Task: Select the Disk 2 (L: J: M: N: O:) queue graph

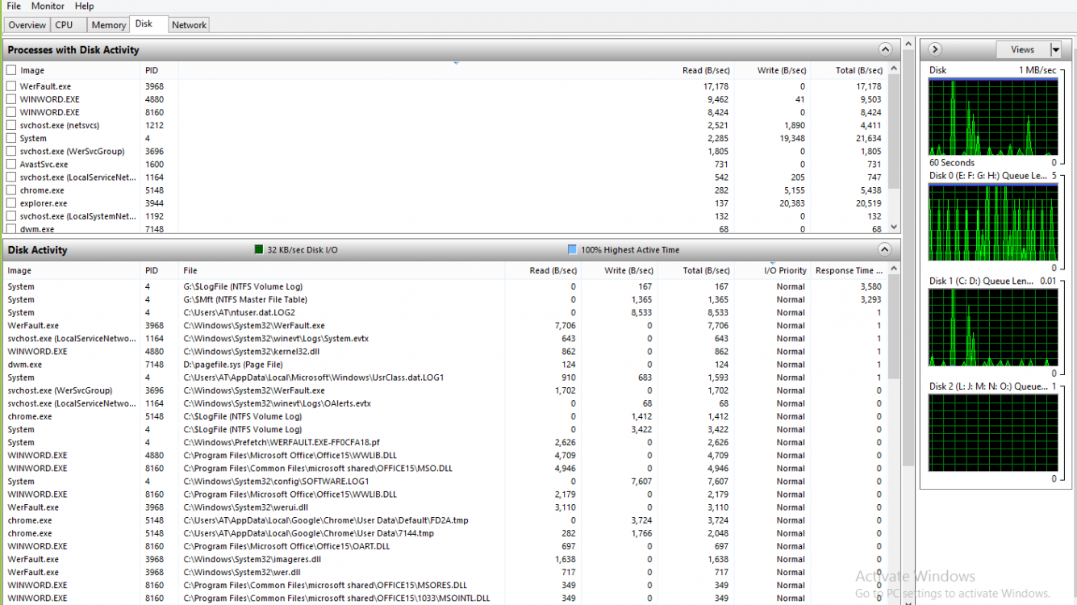Action: [992, 432]
